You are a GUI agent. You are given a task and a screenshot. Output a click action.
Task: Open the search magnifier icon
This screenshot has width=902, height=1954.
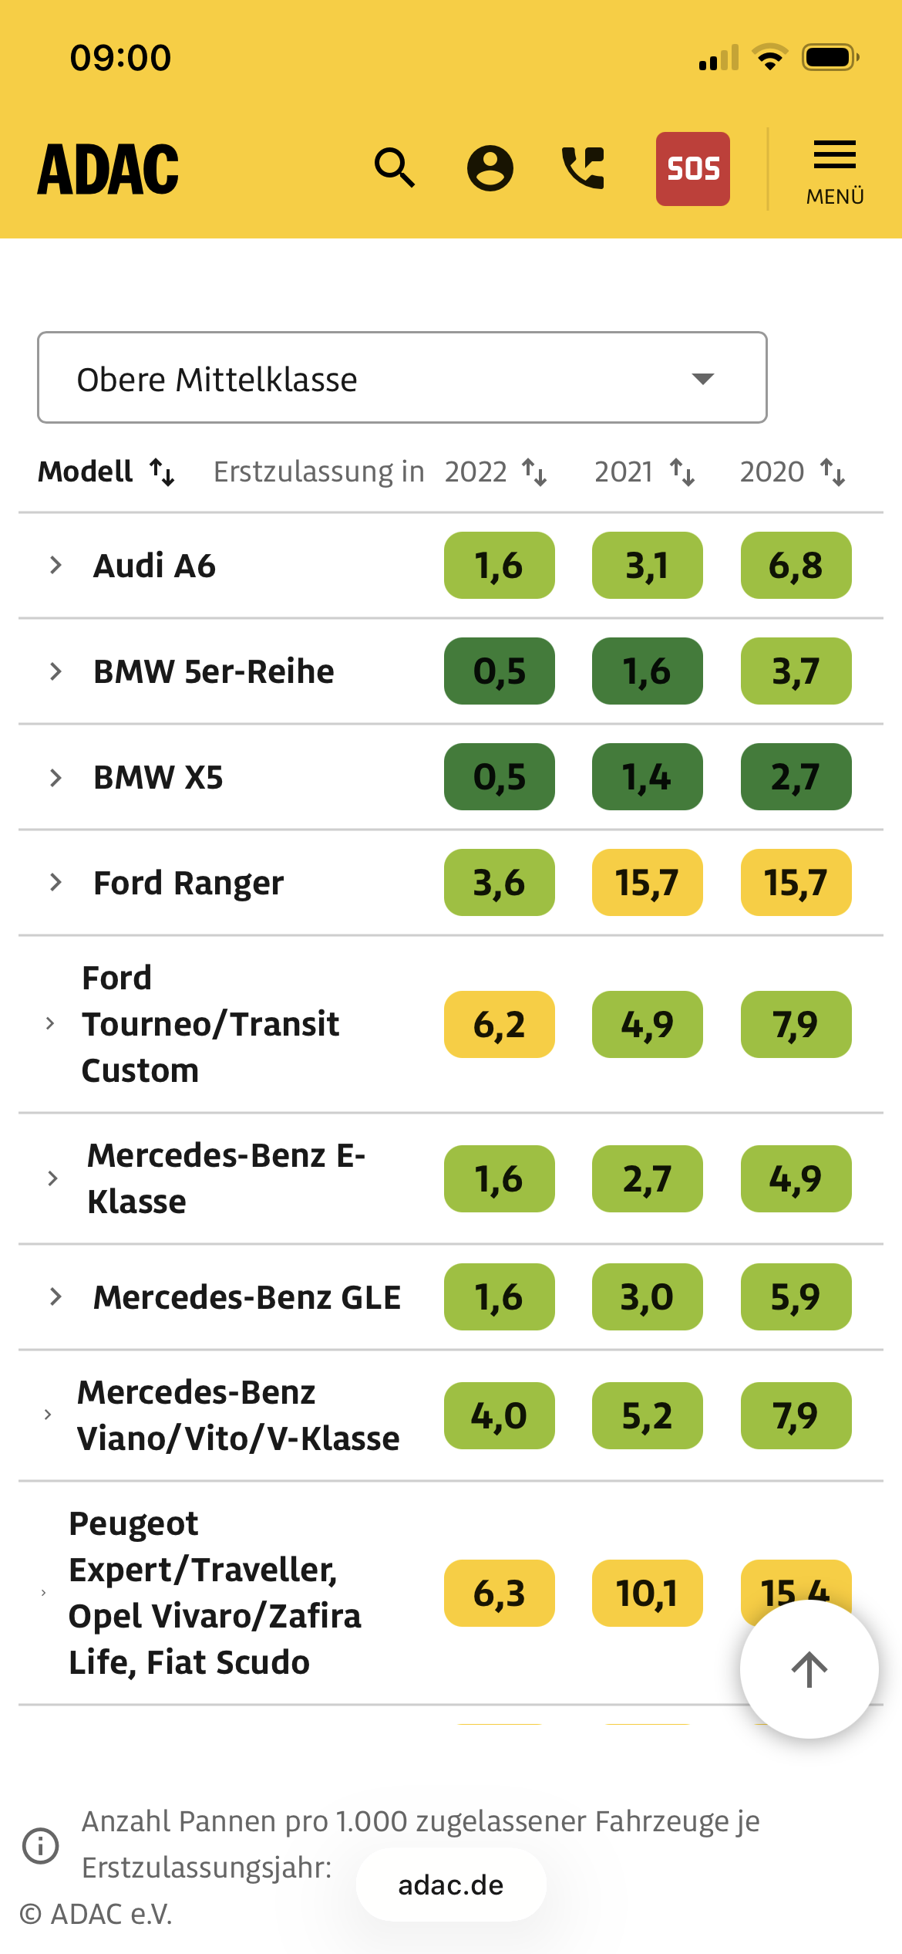pos(395,167)
